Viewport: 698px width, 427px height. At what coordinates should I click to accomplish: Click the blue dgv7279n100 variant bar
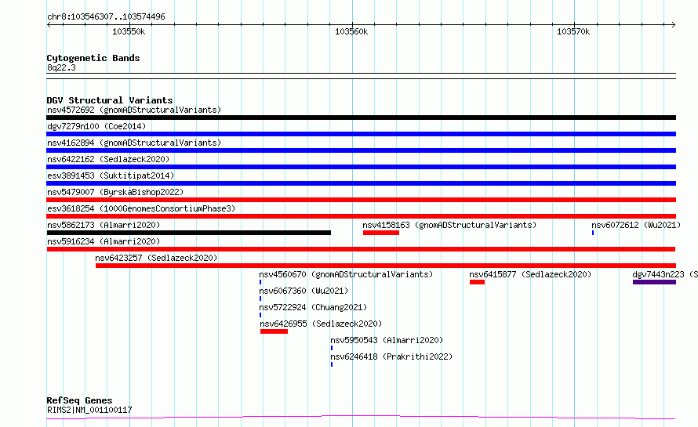pos(361,134)
